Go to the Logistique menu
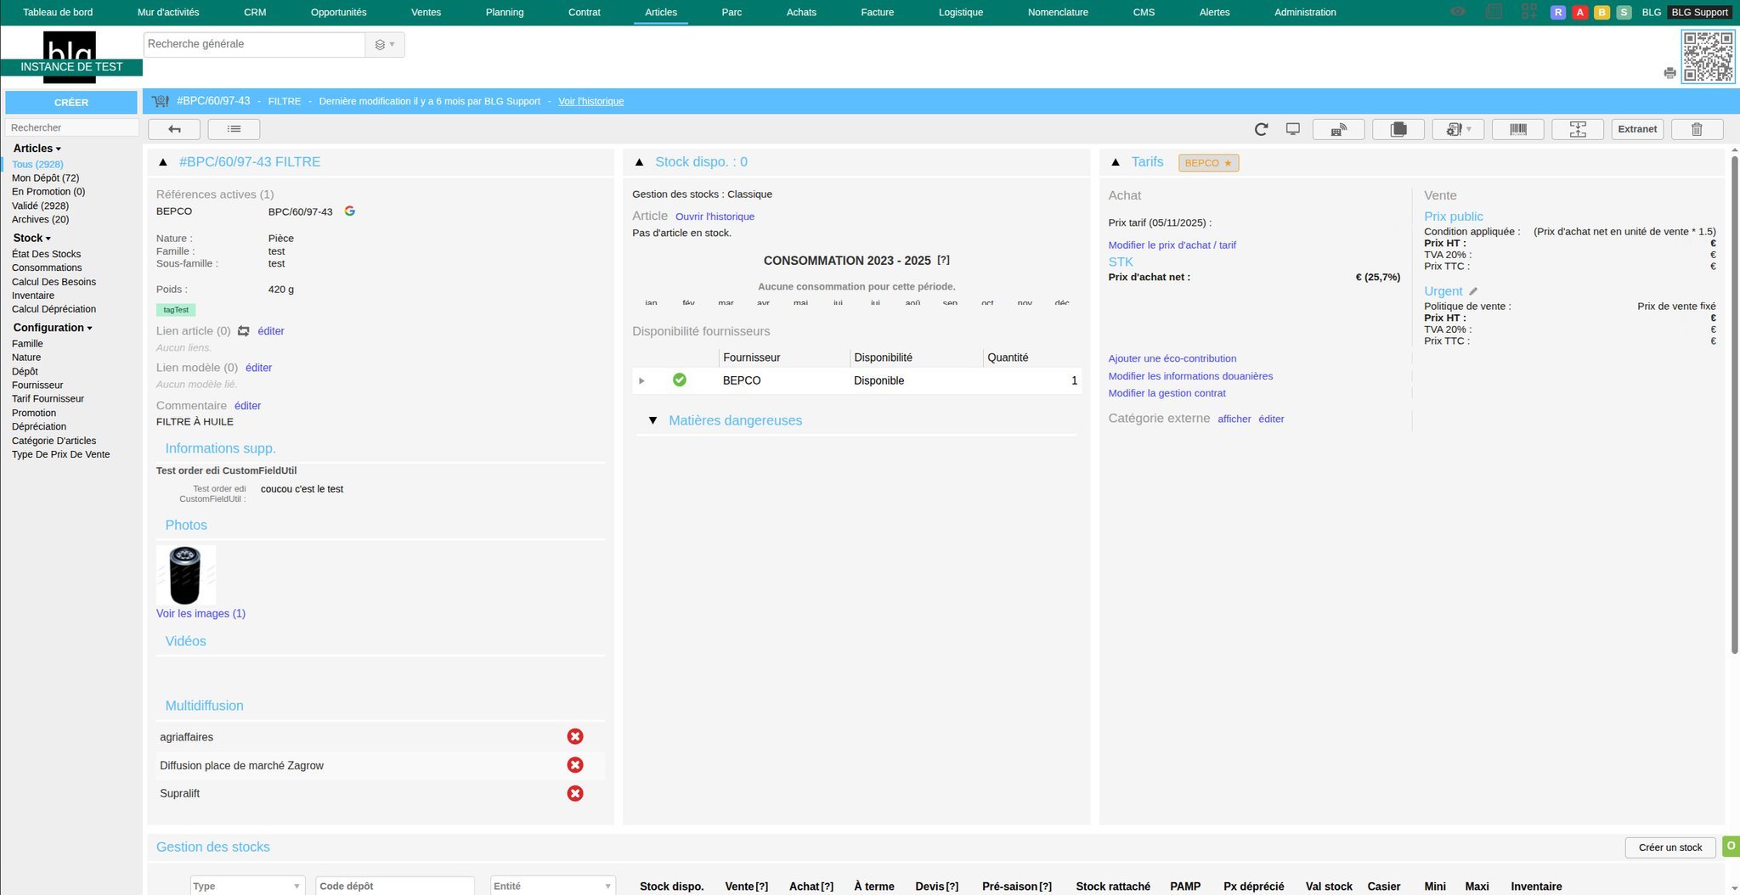Screen dimensions: 1740x895 960,12
